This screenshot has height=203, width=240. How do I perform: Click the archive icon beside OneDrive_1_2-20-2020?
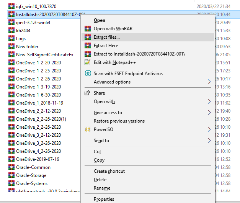tap(11, 62)
